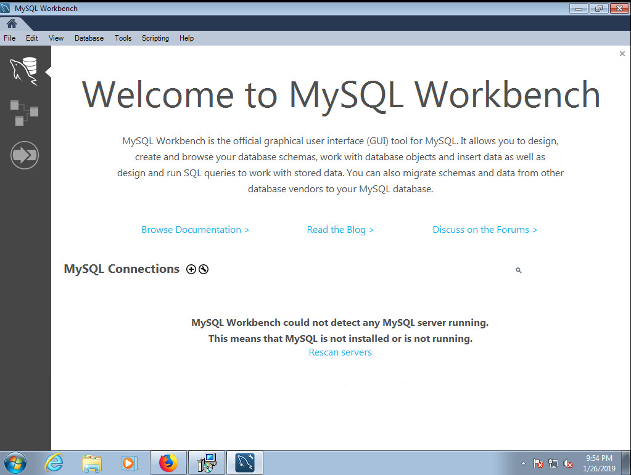
Task: Open the Help menu
Action: click(186, 38)
